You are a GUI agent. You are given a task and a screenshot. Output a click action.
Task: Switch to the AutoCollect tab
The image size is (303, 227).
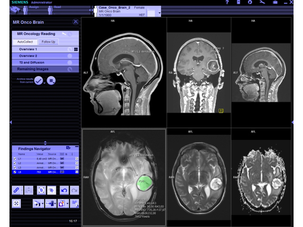click(x=25, y=42)
